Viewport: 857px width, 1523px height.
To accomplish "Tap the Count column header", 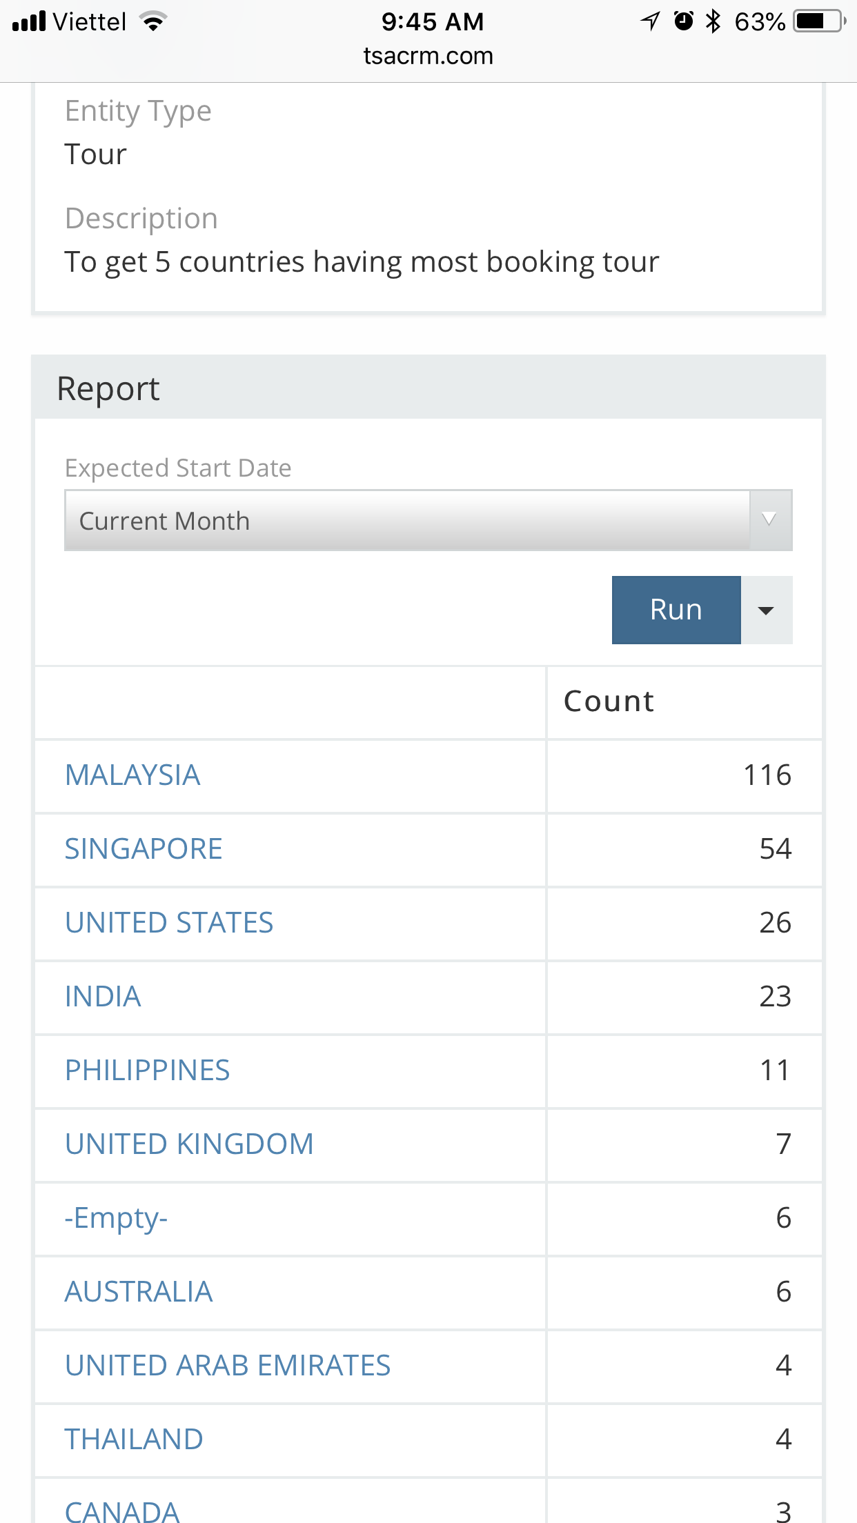I will 609,701.
